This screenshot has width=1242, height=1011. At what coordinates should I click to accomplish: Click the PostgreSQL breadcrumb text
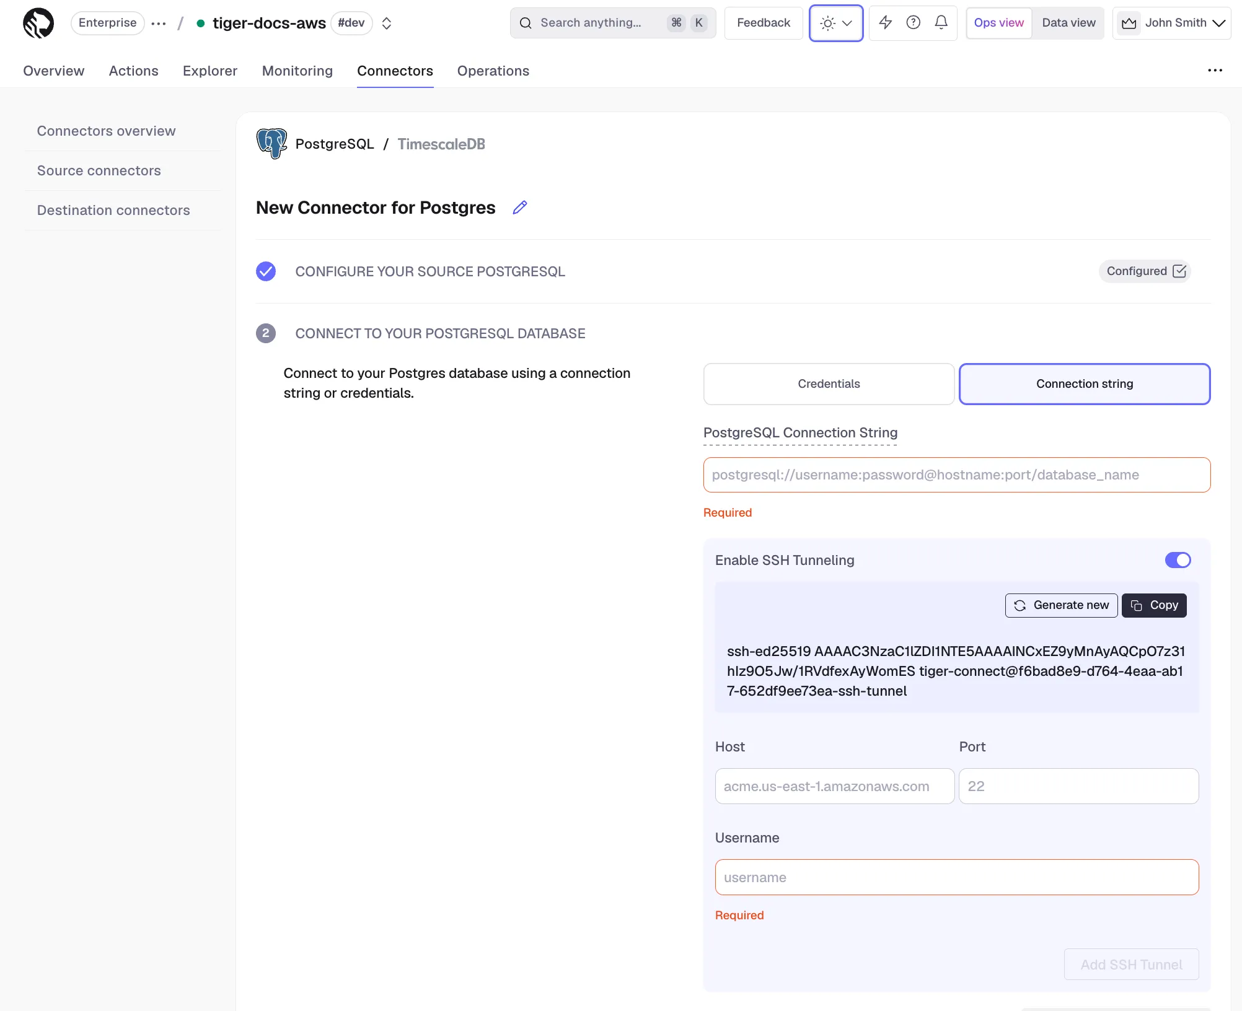pyautogui.click(x=335, y=144)
